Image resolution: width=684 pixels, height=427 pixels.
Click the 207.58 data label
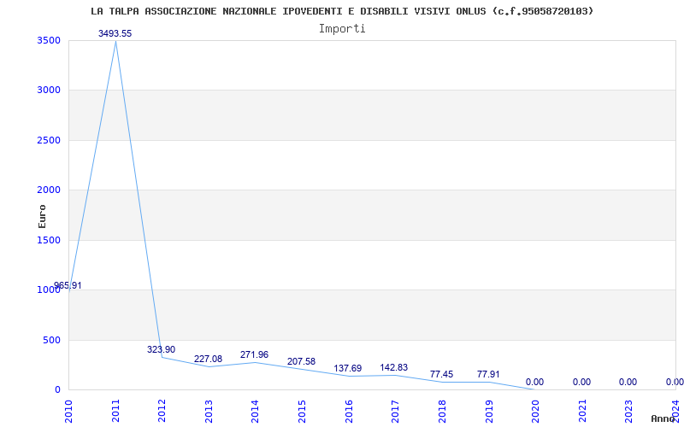click(x=301, y=361)
